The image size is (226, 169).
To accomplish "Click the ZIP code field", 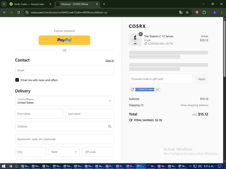I will [x=98, y=152].
